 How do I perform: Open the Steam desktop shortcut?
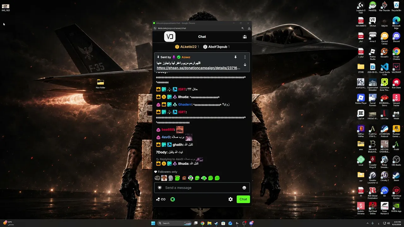396,176
